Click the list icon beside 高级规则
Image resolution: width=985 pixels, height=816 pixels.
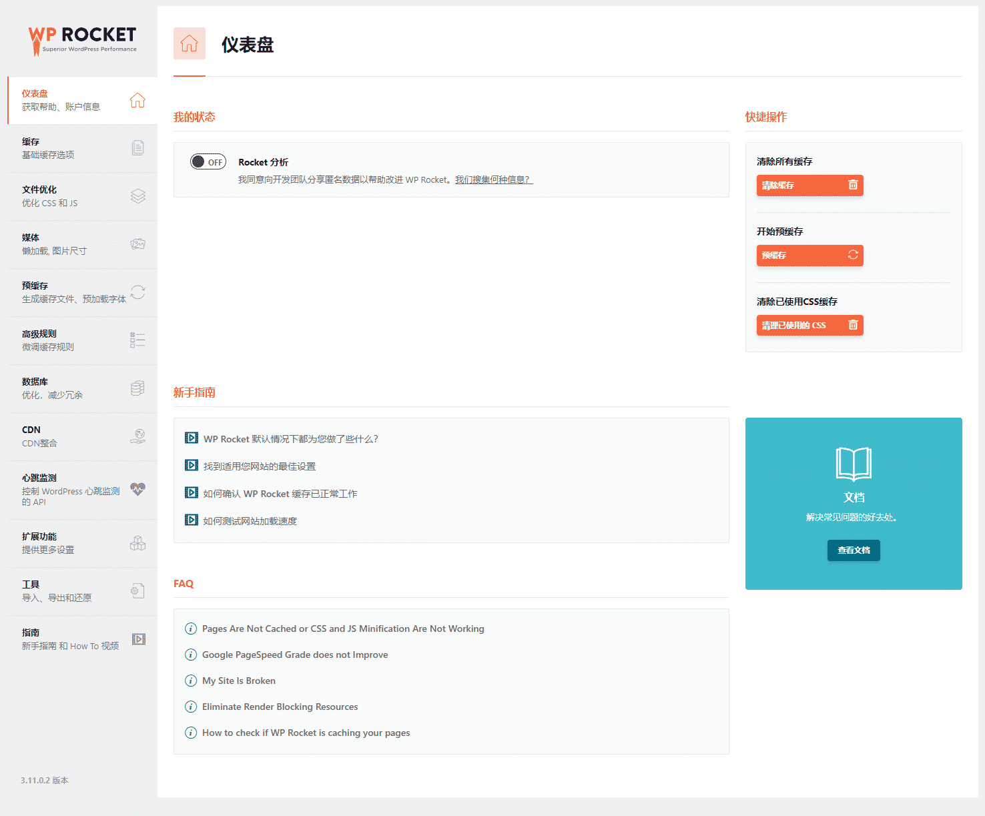137,340
